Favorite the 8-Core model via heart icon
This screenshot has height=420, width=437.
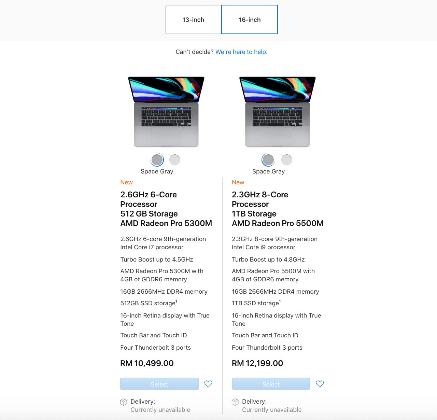pyautogui.click(x=320, y=384)
